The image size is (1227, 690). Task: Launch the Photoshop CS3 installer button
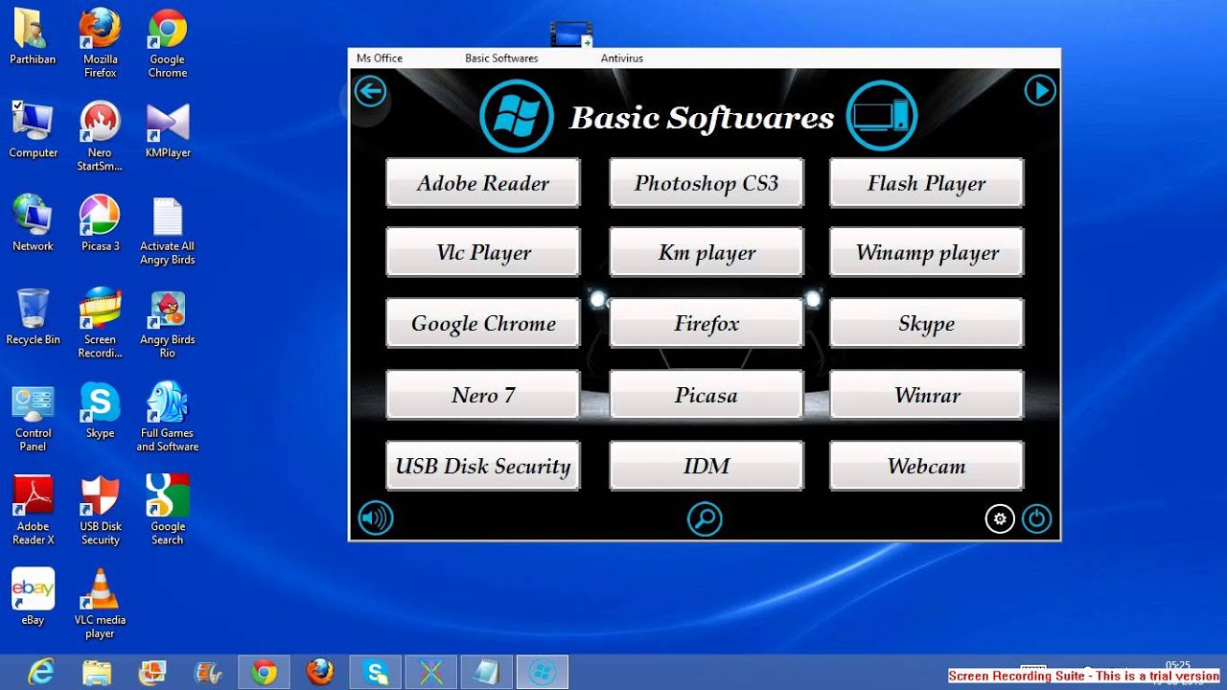click(706, 183)
